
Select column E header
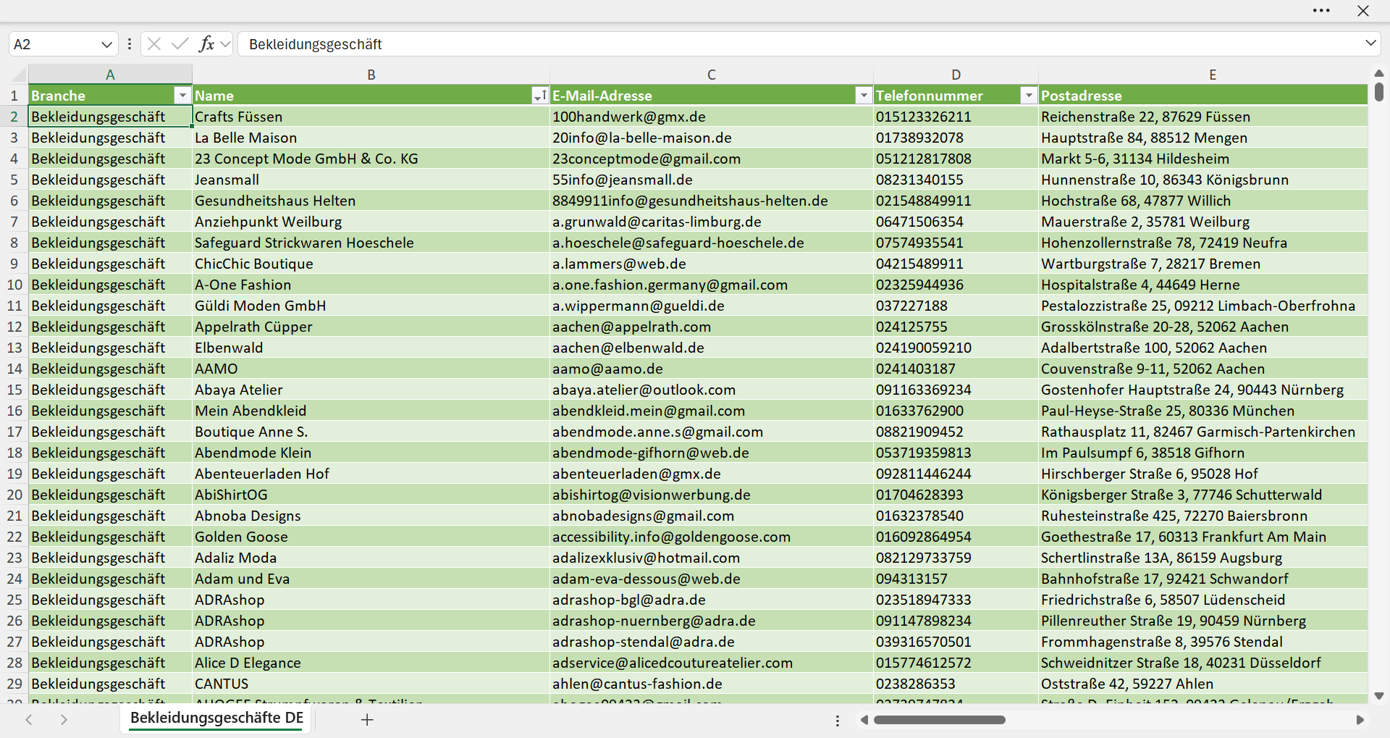(x=1213, y=75)
